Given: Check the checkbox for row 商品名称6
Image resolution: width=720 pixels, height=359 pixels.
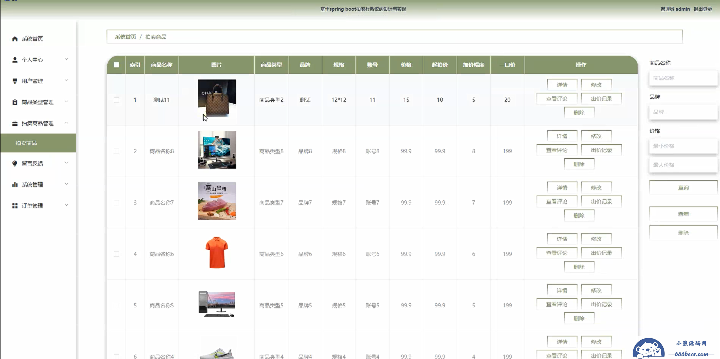Looking at the screenshot, I should 117,254.
